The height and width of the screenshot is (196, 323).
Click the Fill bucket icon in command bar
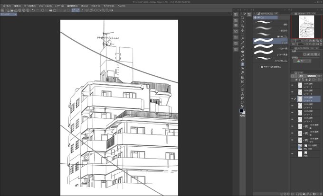tap(51, 10)
